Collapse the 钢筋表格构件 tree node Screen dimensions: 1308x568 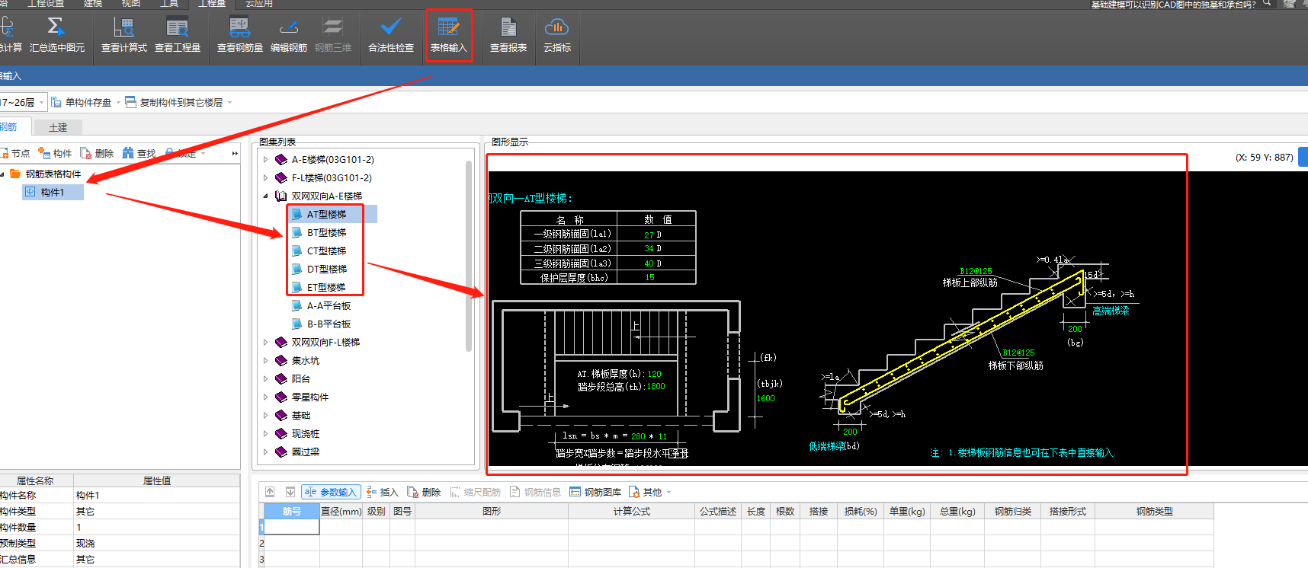click(2, 174)
